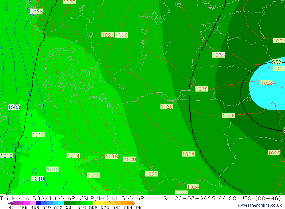
Task: Click the 1032 isobar label
Action: pyautogui.click(x=279, y=41)
